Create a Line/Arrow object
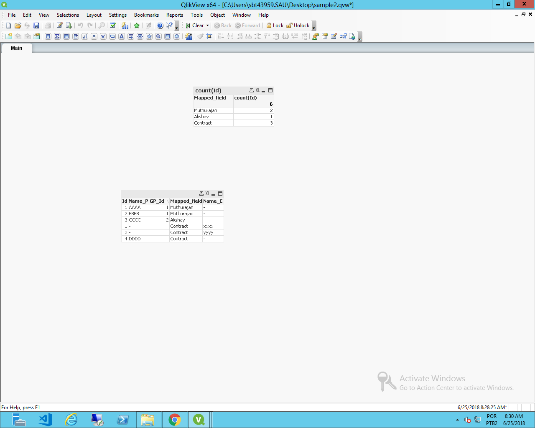Viewport: 535px width, 428px height. [x=131, y=36]
